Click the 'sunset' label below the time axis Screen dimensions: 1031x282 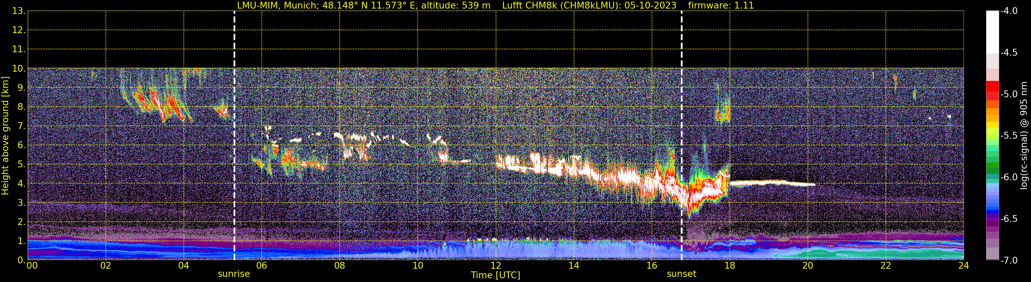[681, 274]
